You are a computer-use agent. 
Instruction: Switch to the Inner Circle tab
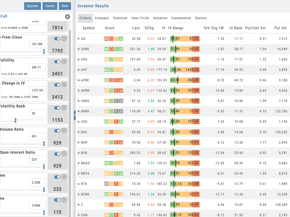coord(140,18)
